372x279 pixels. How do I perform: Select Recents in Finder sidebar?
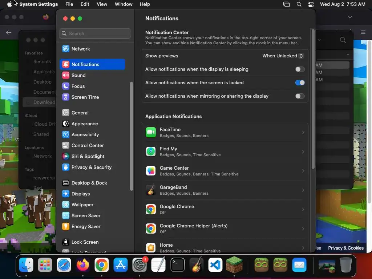(x=42, y=62)
